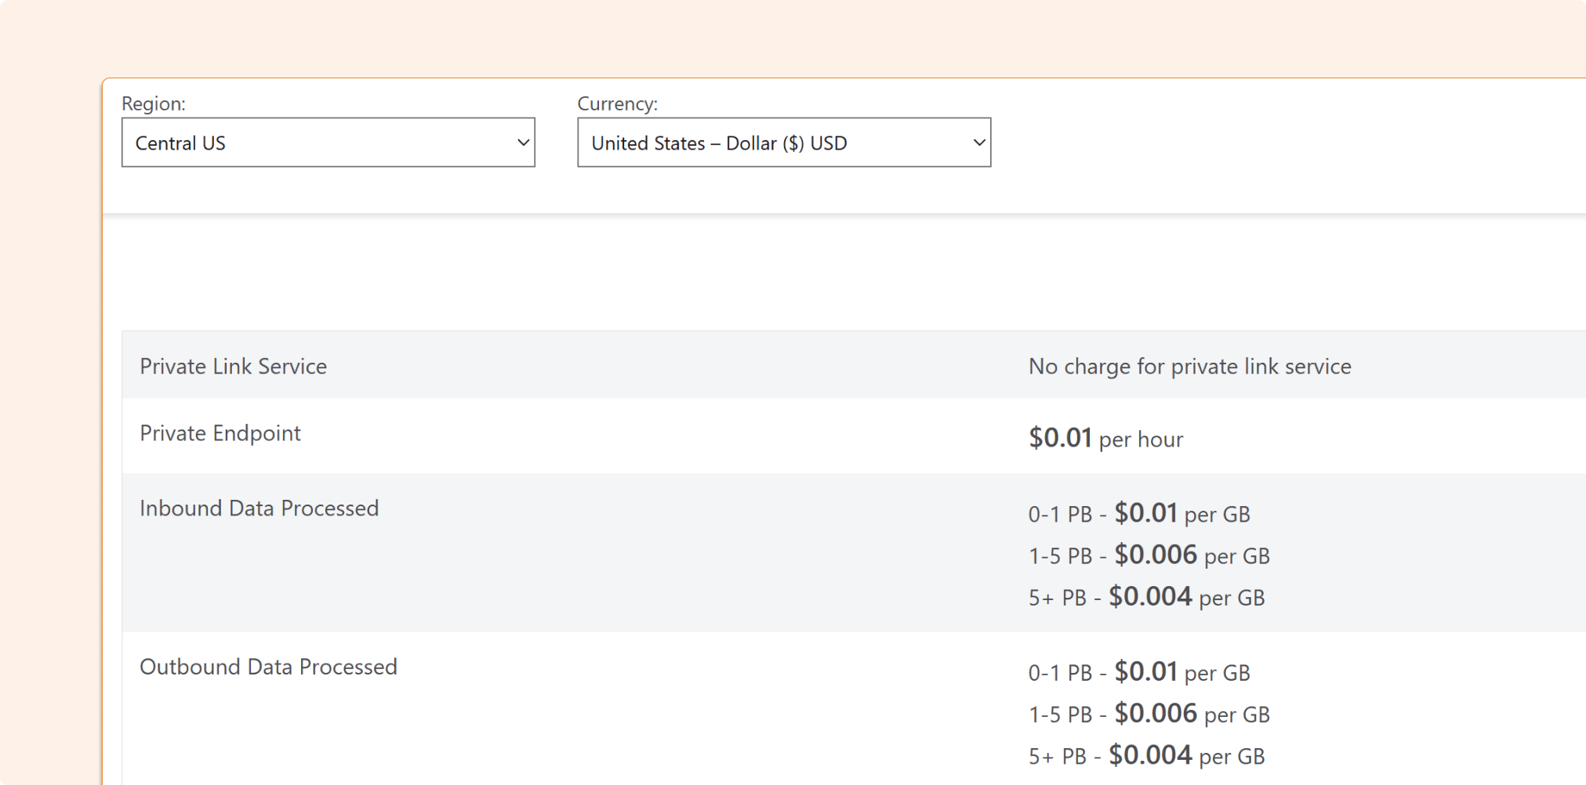Image resolution: width=1586 pixels, height=785 pixels.
Task: Click the 'Currency:' field label
Action: pos(617,103)
